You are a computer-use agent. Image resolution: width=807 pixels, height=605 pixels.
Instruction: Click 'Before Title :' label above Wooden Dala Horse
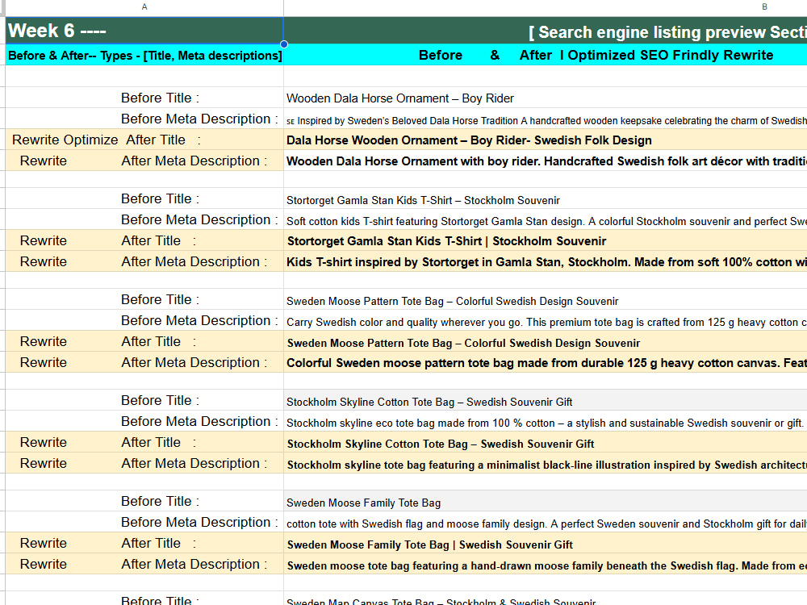(144, 98)
